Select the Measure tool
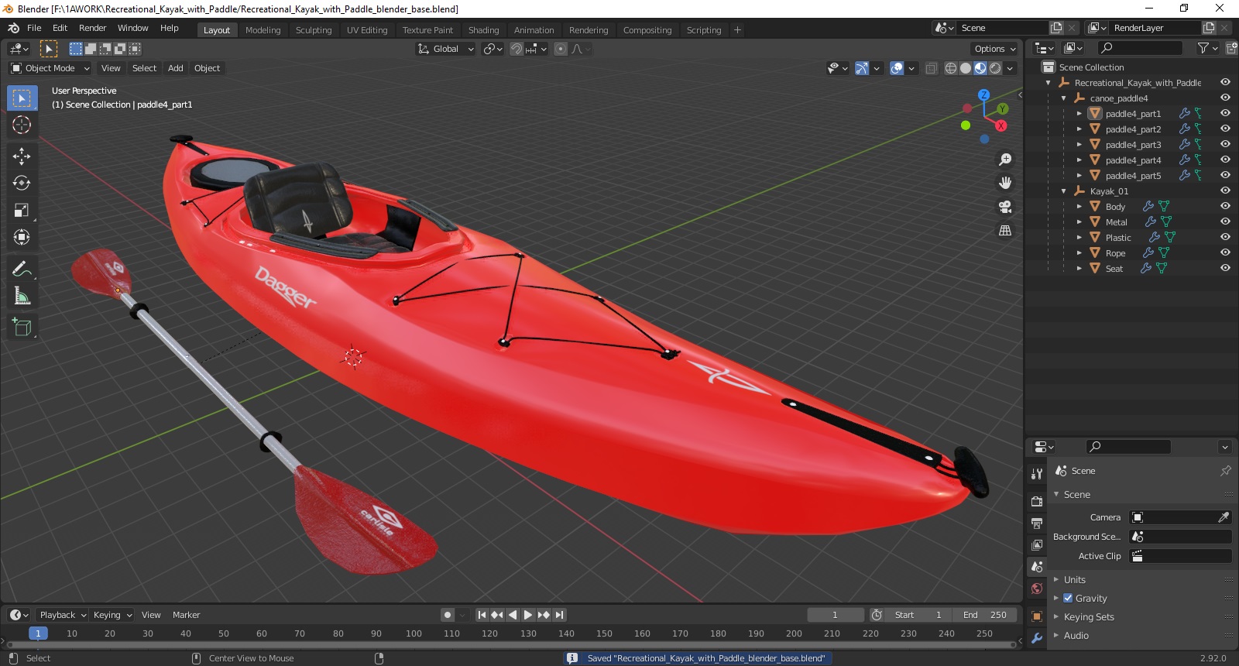This screenshot has height=666, width=1239. [22, 297]
